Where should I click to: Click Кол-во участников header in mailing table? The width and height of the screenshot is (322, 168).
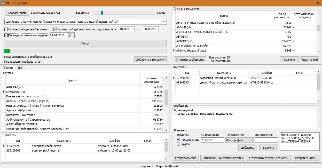click(281, 16)
